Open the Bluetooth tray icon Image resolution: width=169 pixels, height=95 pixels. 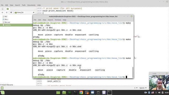149,93
